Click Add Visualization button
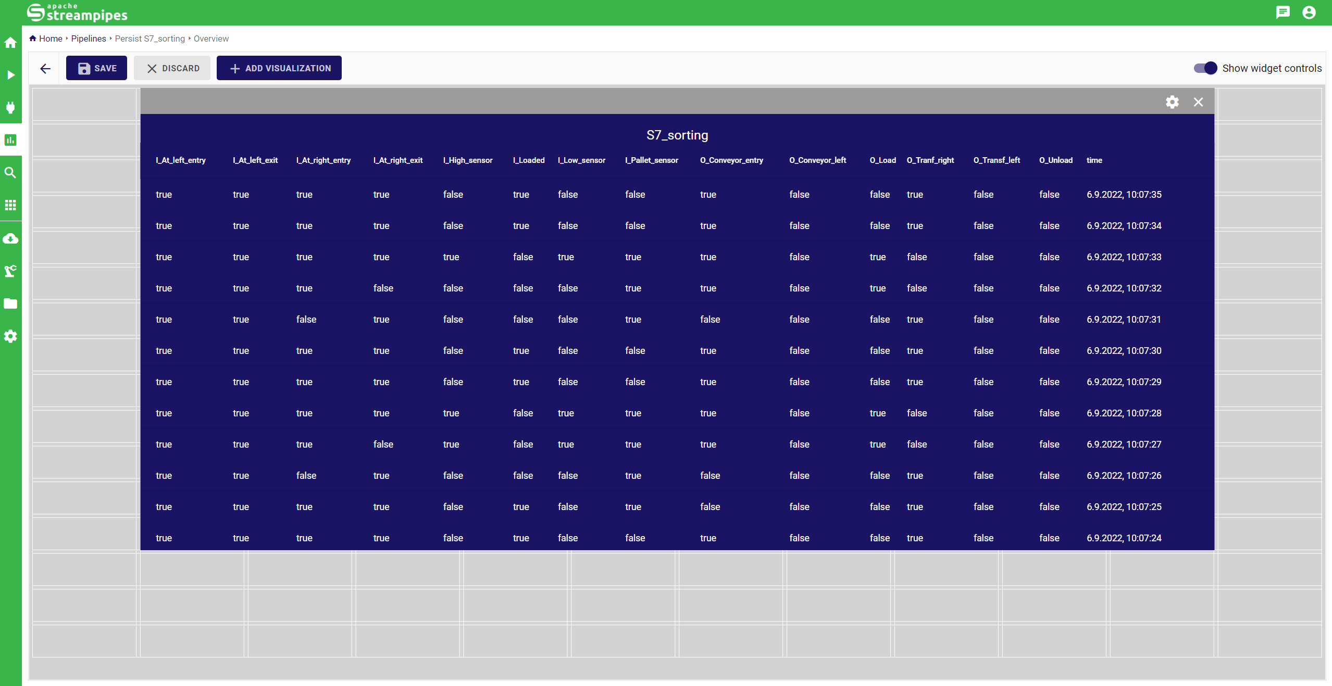The width and height of the screenshot is (1332, 686). click(x=279, y=68)
